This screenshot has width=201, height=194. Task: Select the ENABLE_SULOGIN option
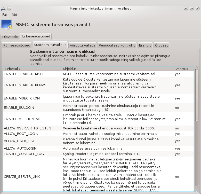coord(99,108)
